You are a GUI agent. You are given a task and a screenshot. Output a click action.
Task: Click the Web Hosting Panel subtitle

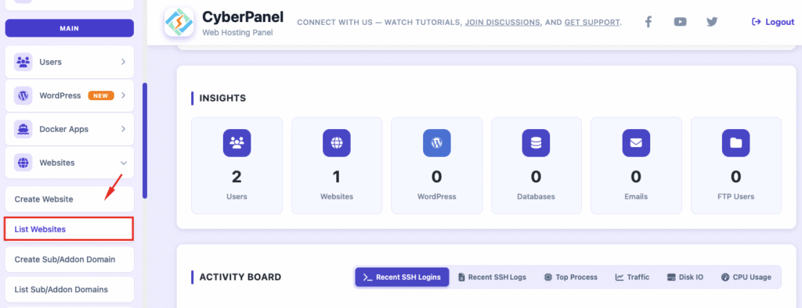[237, 33]
